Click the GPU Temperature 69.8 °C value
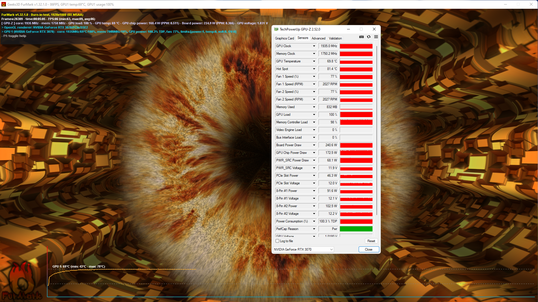This screenshot has width=538, height=302. (x=328, y=61)
